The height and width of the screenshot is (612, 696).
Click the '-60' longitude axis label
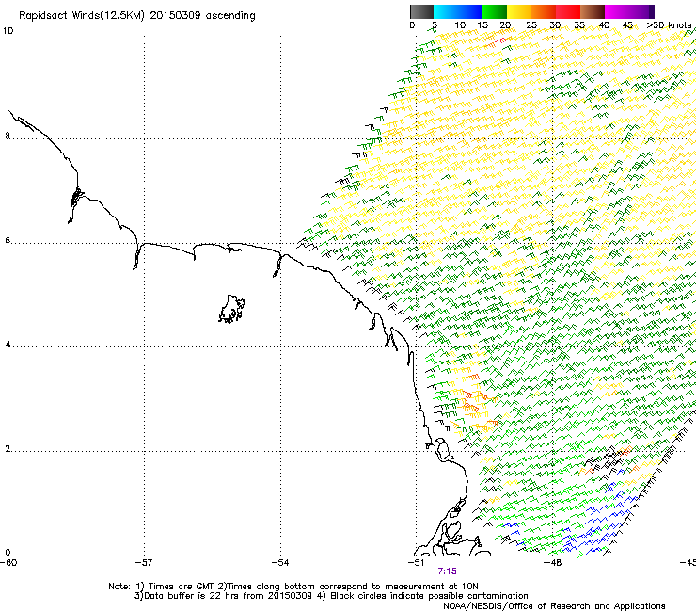[x=8, y=563]
